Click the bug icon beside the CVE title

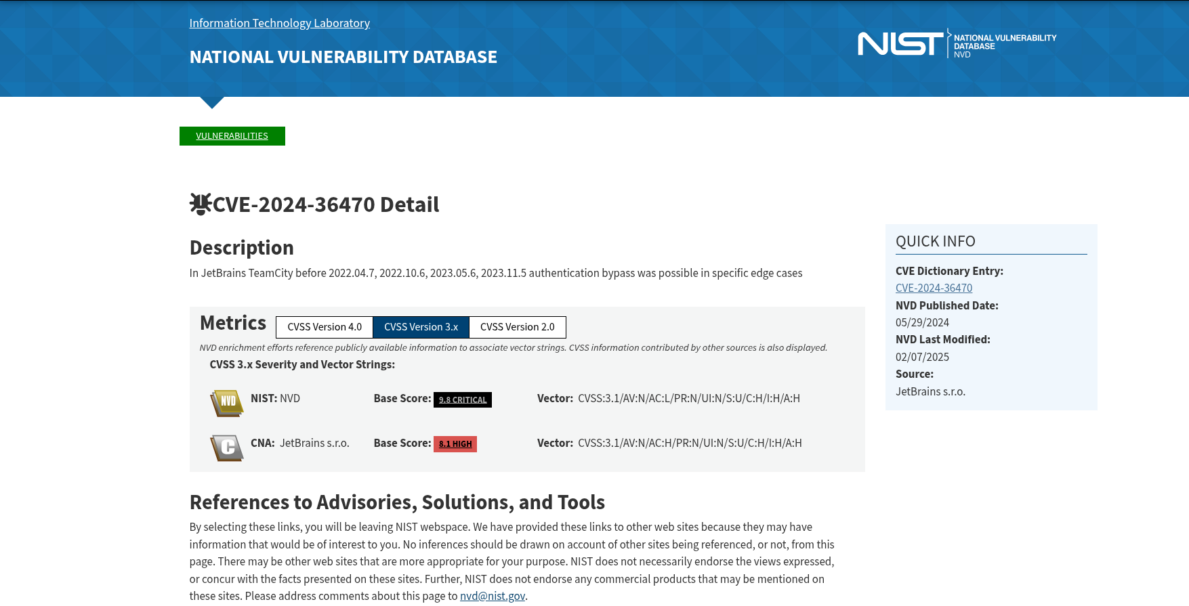pos(201,204)
